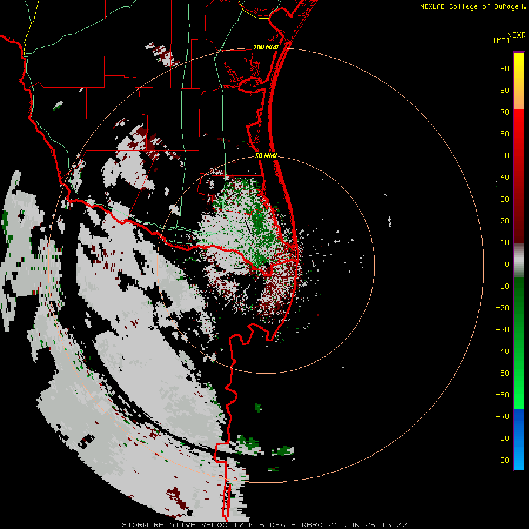The height and width of the screenshot is (529, 529).
Task: Click the 10 value on the velocity scale
Action: 505,243
